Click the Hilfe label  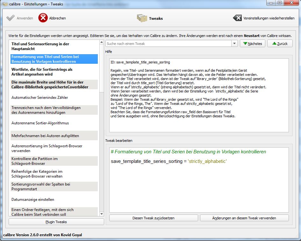(109, 52)
